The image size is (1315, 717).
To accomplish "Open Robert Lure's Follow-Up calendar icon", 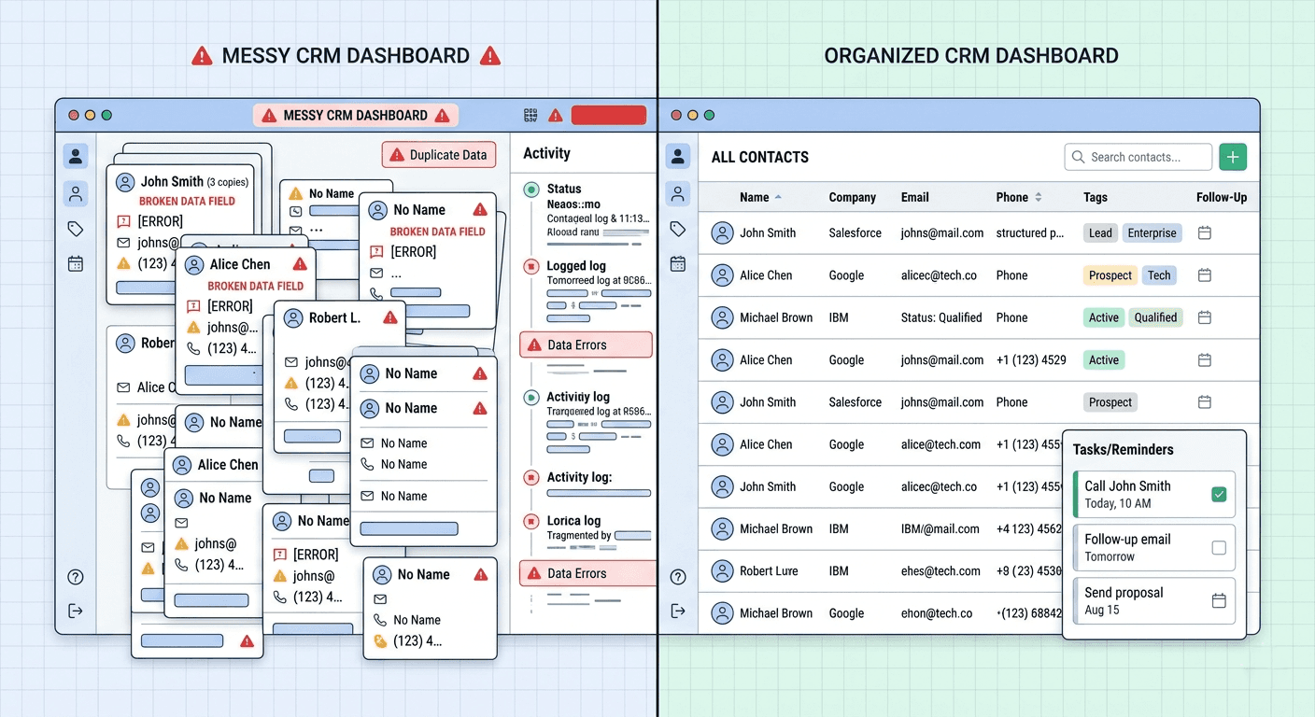I will click(1204, 570).
